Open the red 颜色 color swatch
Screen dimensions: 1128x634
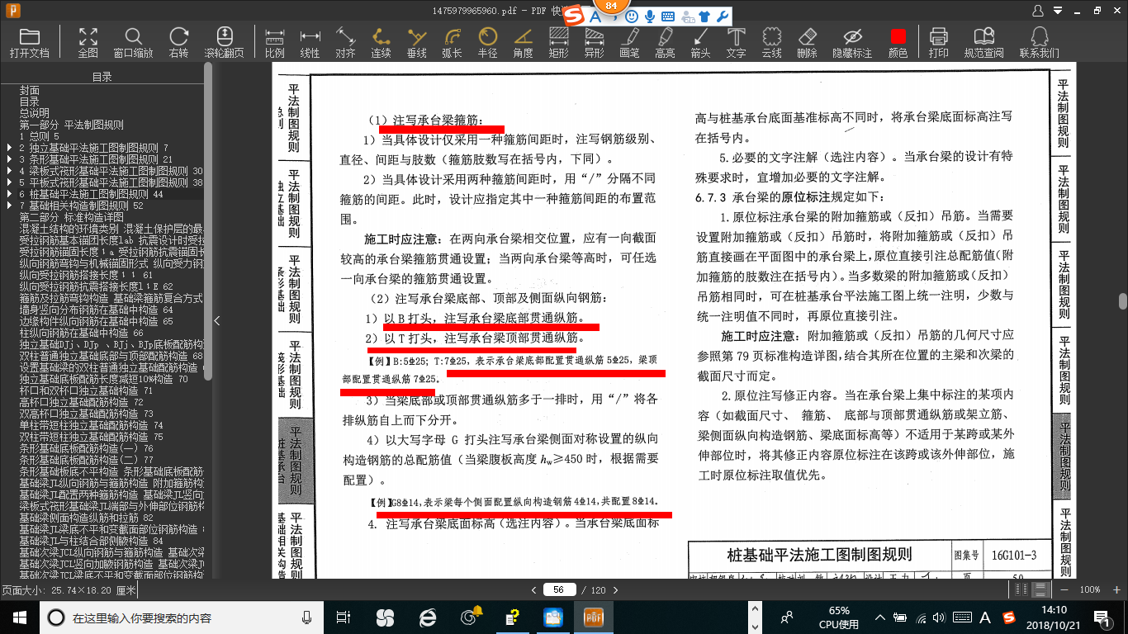898,43
